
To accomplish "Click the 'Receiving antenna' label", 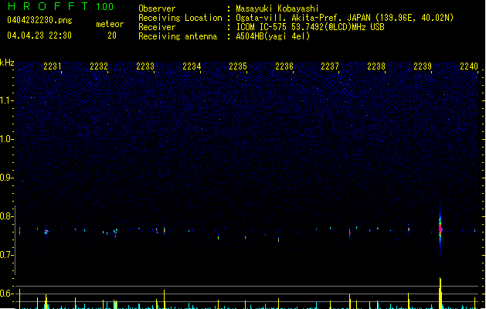I will coord(178,36).
